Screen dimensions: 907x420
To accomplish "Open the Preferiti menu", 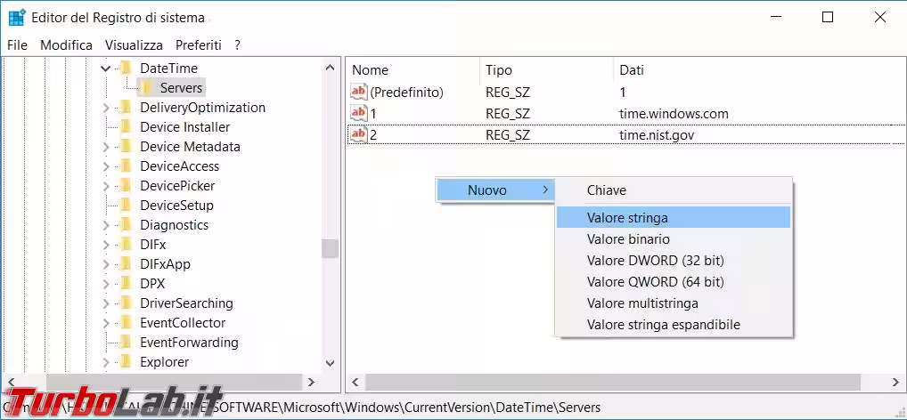I will point(199,44).
